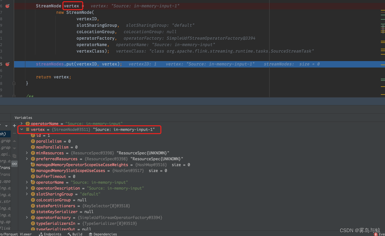This screenshot has height=236, width=385.
Task: Open the Dependencies tool window tab
Action: (x=103, y=234)
